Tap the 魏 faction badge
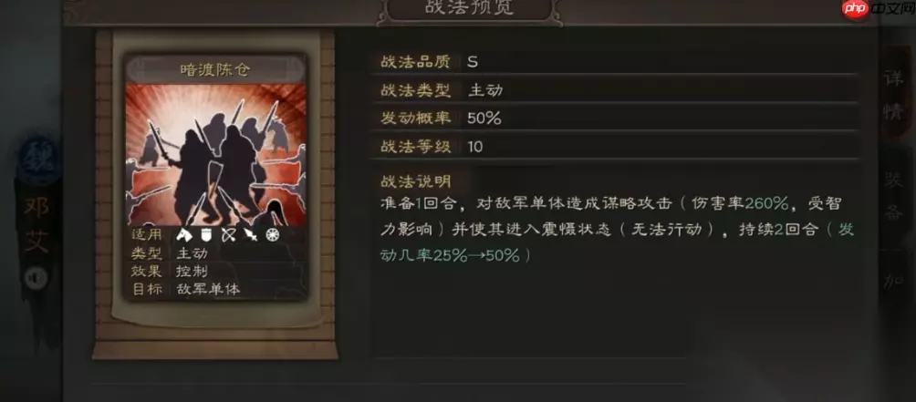 point(36,159)
